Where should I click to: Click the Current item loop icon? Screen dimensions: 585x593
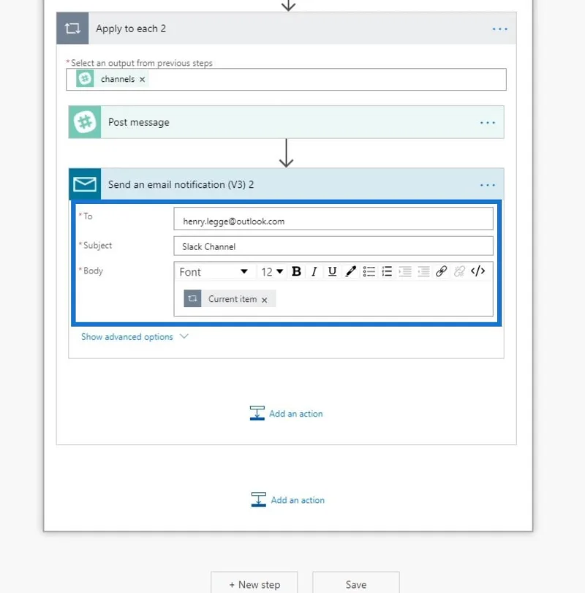(192, 299)
